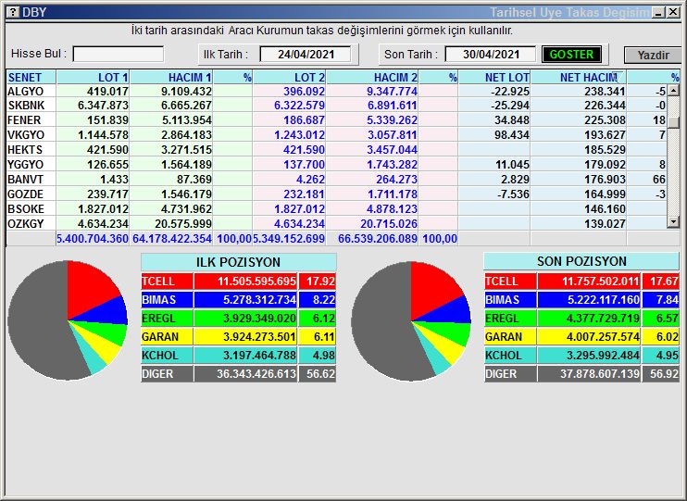Click the help icon in title bar
687x501 pixels.
pos(13,12)
